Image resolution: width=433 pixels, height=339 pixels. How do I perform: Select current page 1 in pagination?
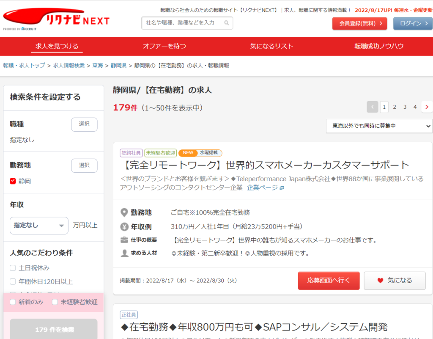point(384,107)
